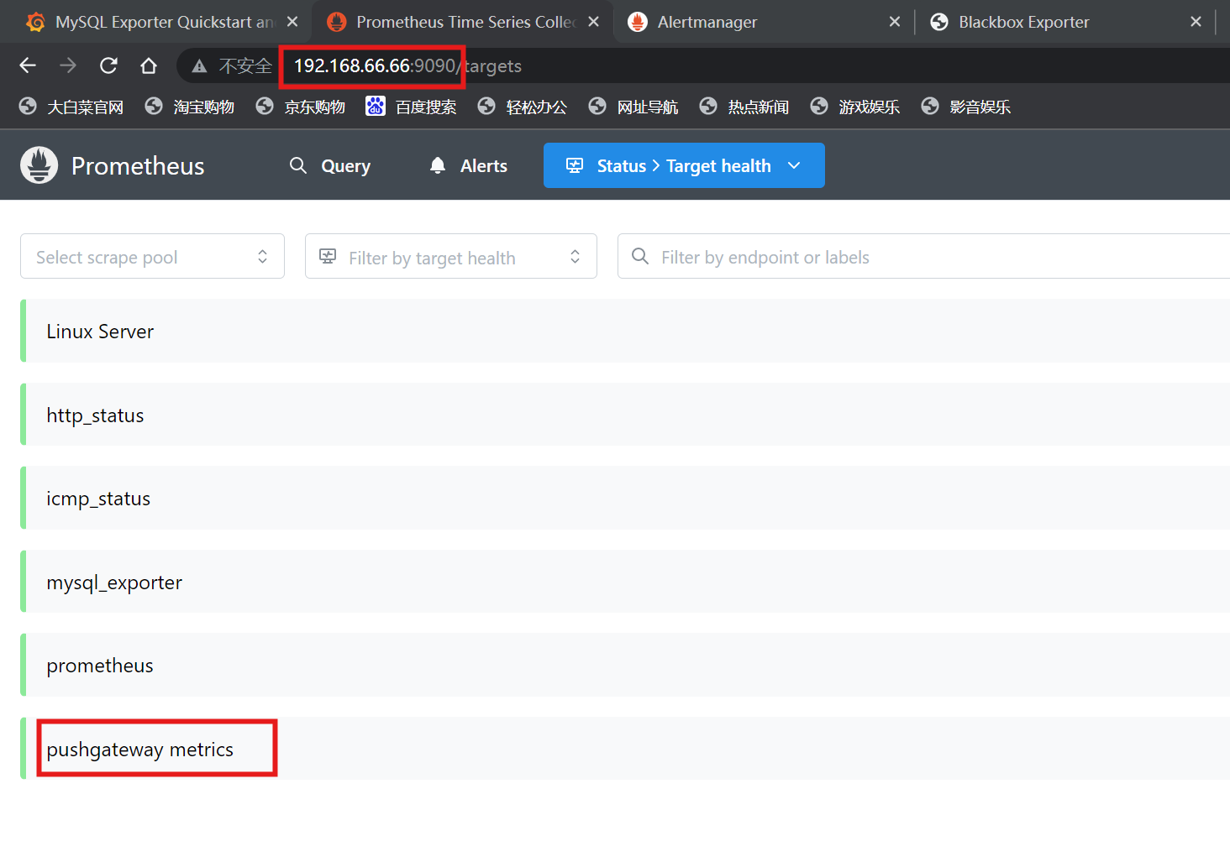This screenshot has height=862, width=1230.
Task: Close the Blackbox Exporter tab
Action: 1196,22
